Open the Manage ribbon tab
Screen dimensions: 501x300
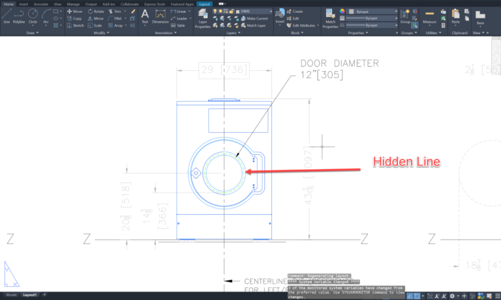pyautogui.click(x=73, y=4)
